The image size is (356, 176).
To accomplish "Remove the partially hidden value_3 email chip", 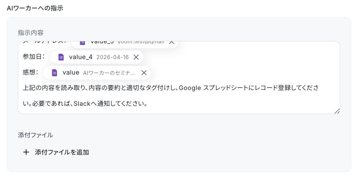I will click(x=171, y=42).
